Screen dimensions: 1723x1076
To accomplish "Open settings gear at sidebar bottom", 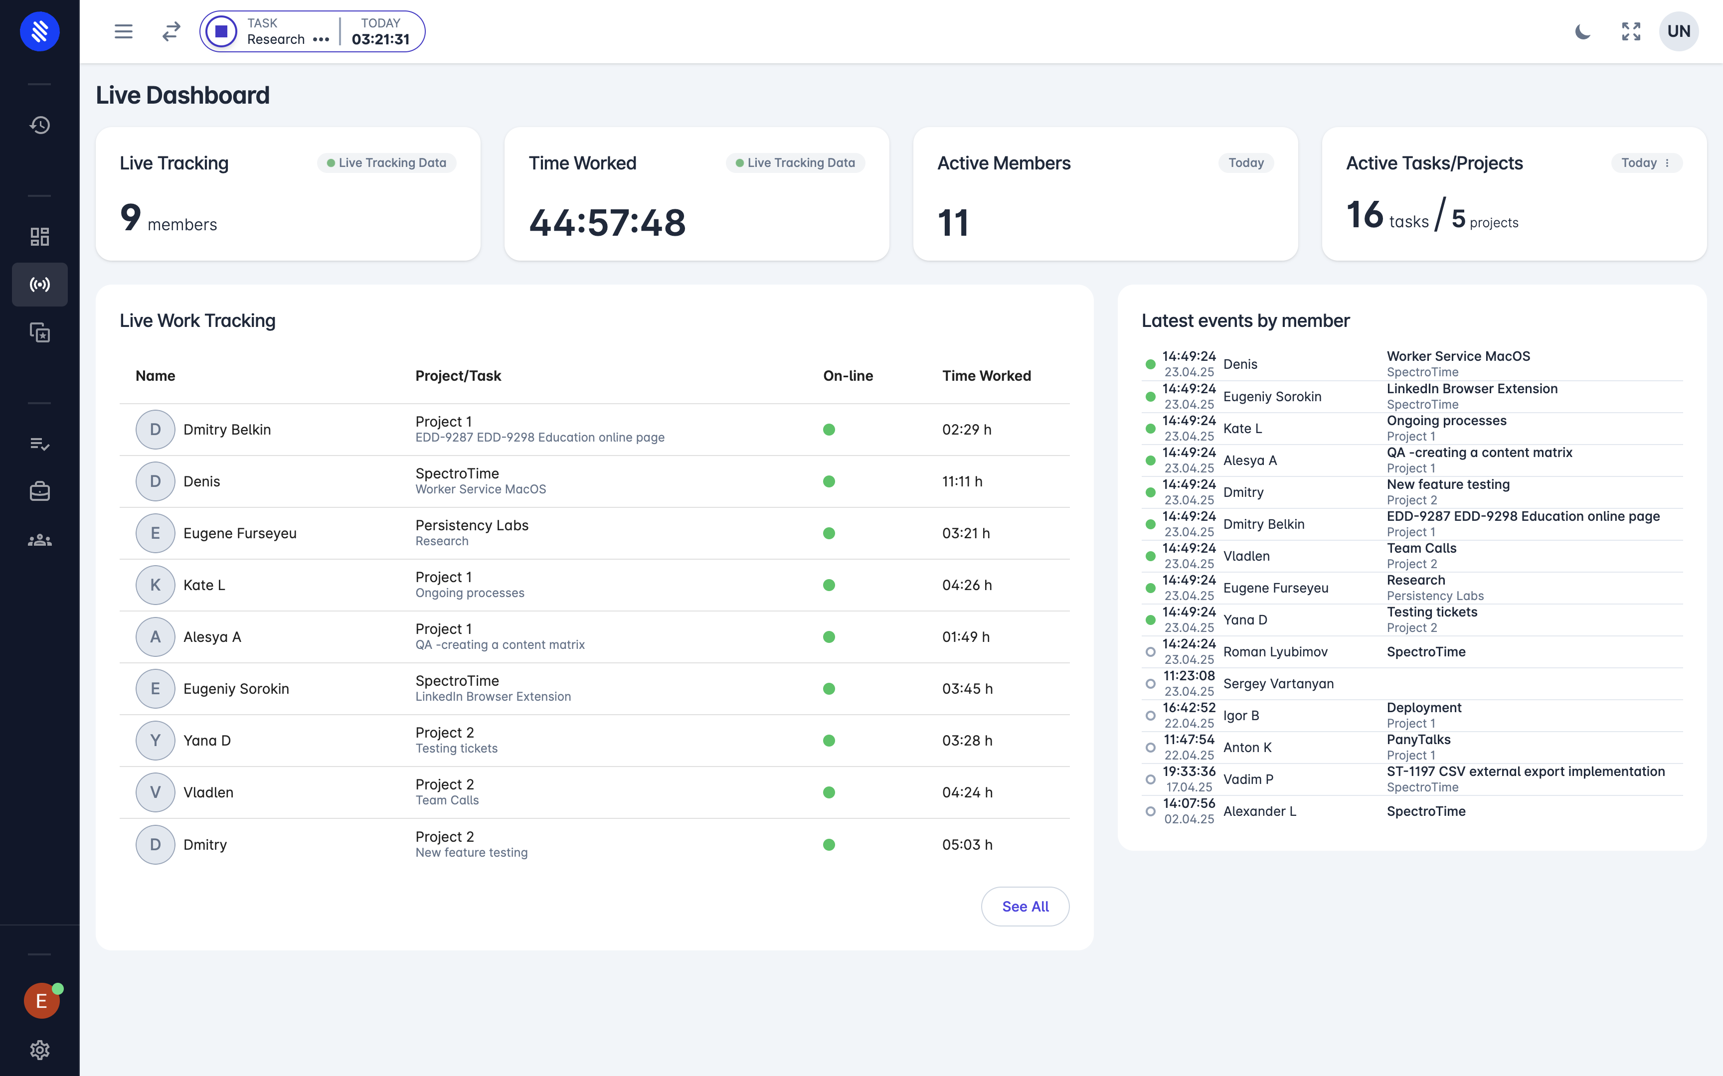I will point(40,1050).
